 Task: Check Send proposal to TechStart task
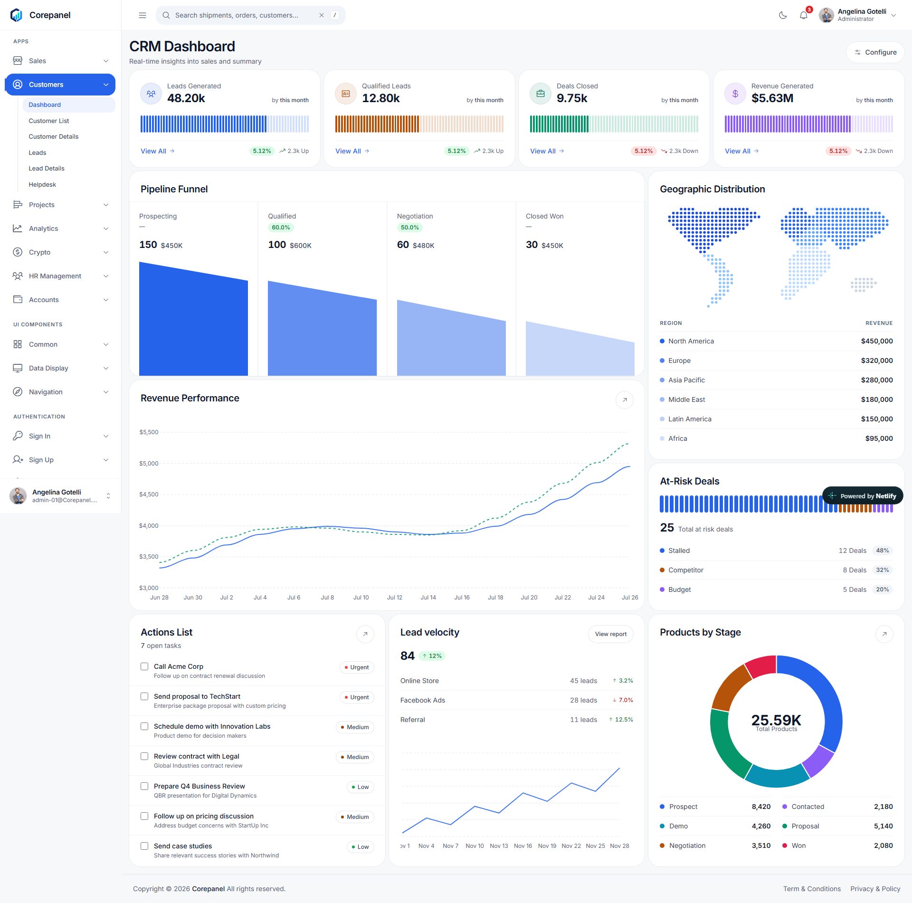(144, 696)
